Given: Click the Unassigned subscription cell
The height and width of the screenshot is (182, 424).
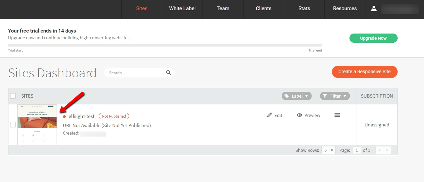Looking at the screenshot, I should [x=377, y=125].
